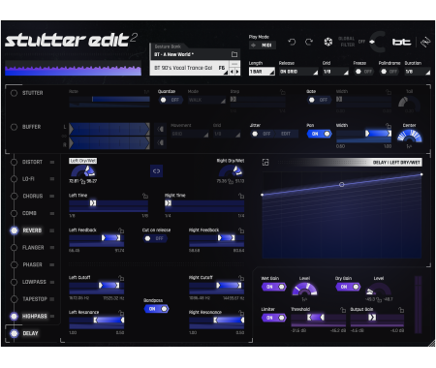The image size is (436, 368).
Task: Click the MIDI play mode button
Action: tap(263, 46)
